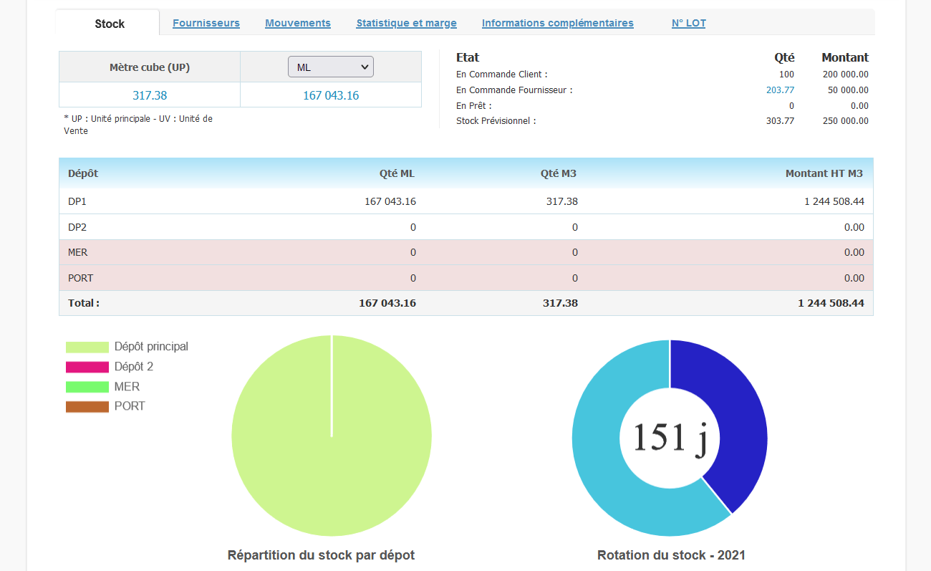The height and width of the screenshot is (571, 931).
Task: Click the PORT brown legend swatch
Action: click(87, 406)
